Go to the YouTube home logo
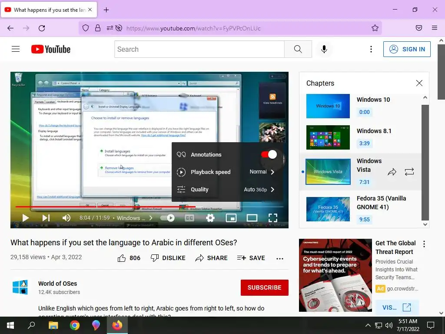The image size is (445, 334). pyautogui.click(x=51, y=49)
